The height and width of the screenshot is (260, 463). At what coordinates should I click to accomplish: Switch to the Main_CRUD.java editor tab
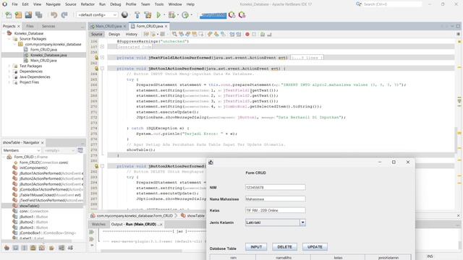(109, 26)
